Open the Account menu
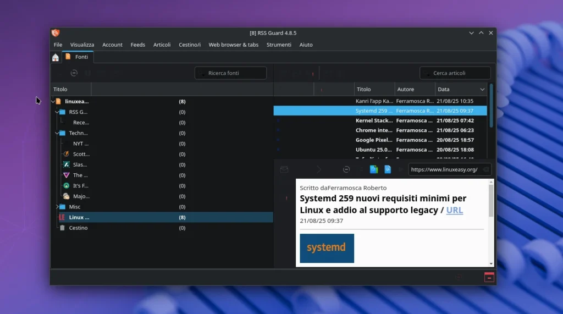 pyautogui.click(x=112, y=45)
